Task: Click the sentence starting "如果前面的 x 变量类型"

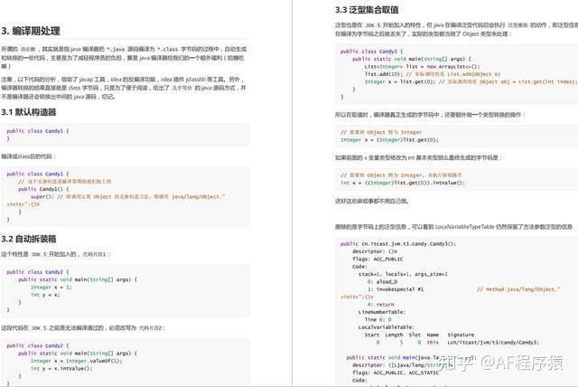Action: click(x=419, y=157)
